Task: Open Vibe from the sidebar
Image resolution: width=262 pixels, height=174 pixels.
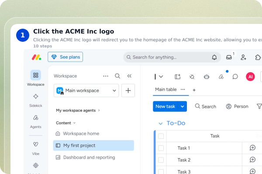Action: coord(36,148)
